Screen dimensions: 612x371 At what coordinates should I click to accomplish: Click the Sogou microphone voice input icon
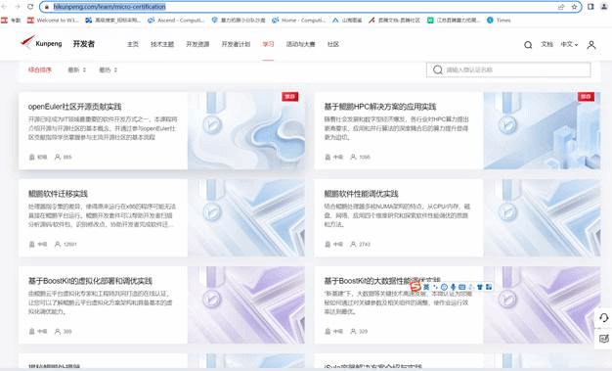pyautogui.click(x=454, y=287)
